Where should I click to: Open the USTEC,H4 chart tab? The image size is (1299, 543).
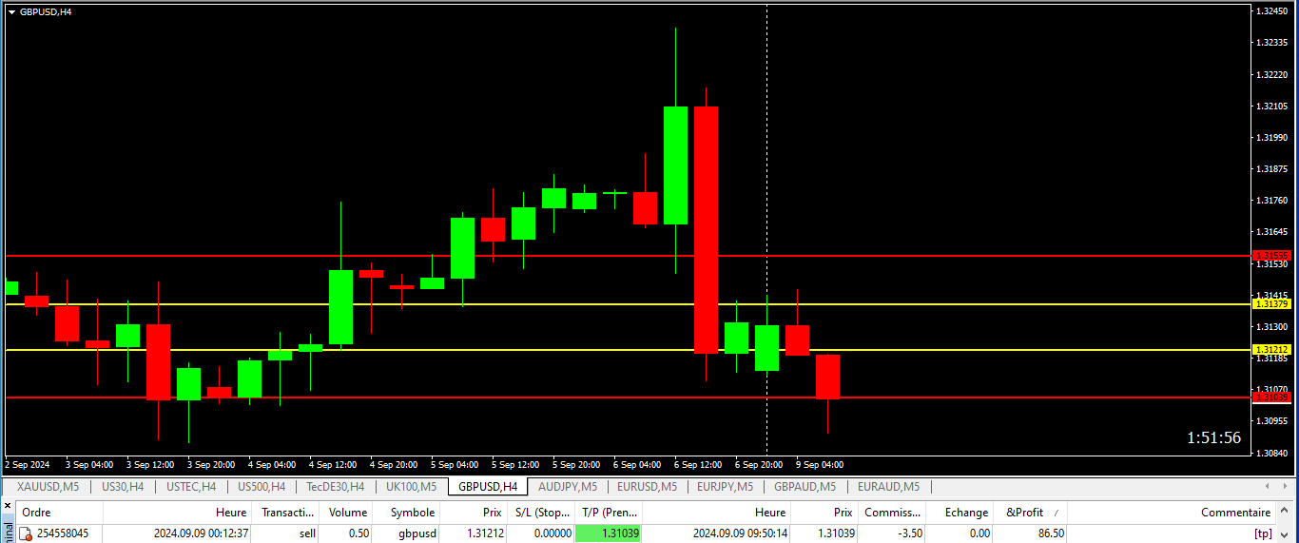click(191, 487)
